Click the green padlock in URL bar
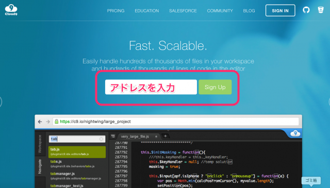330x188 pixels. coord(56,122)
